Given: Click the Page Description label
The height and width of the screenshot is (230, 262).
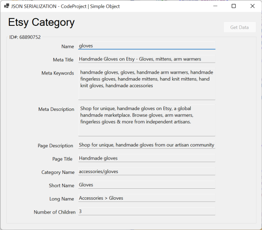Looking at the screenshot, I should (55, 146).
